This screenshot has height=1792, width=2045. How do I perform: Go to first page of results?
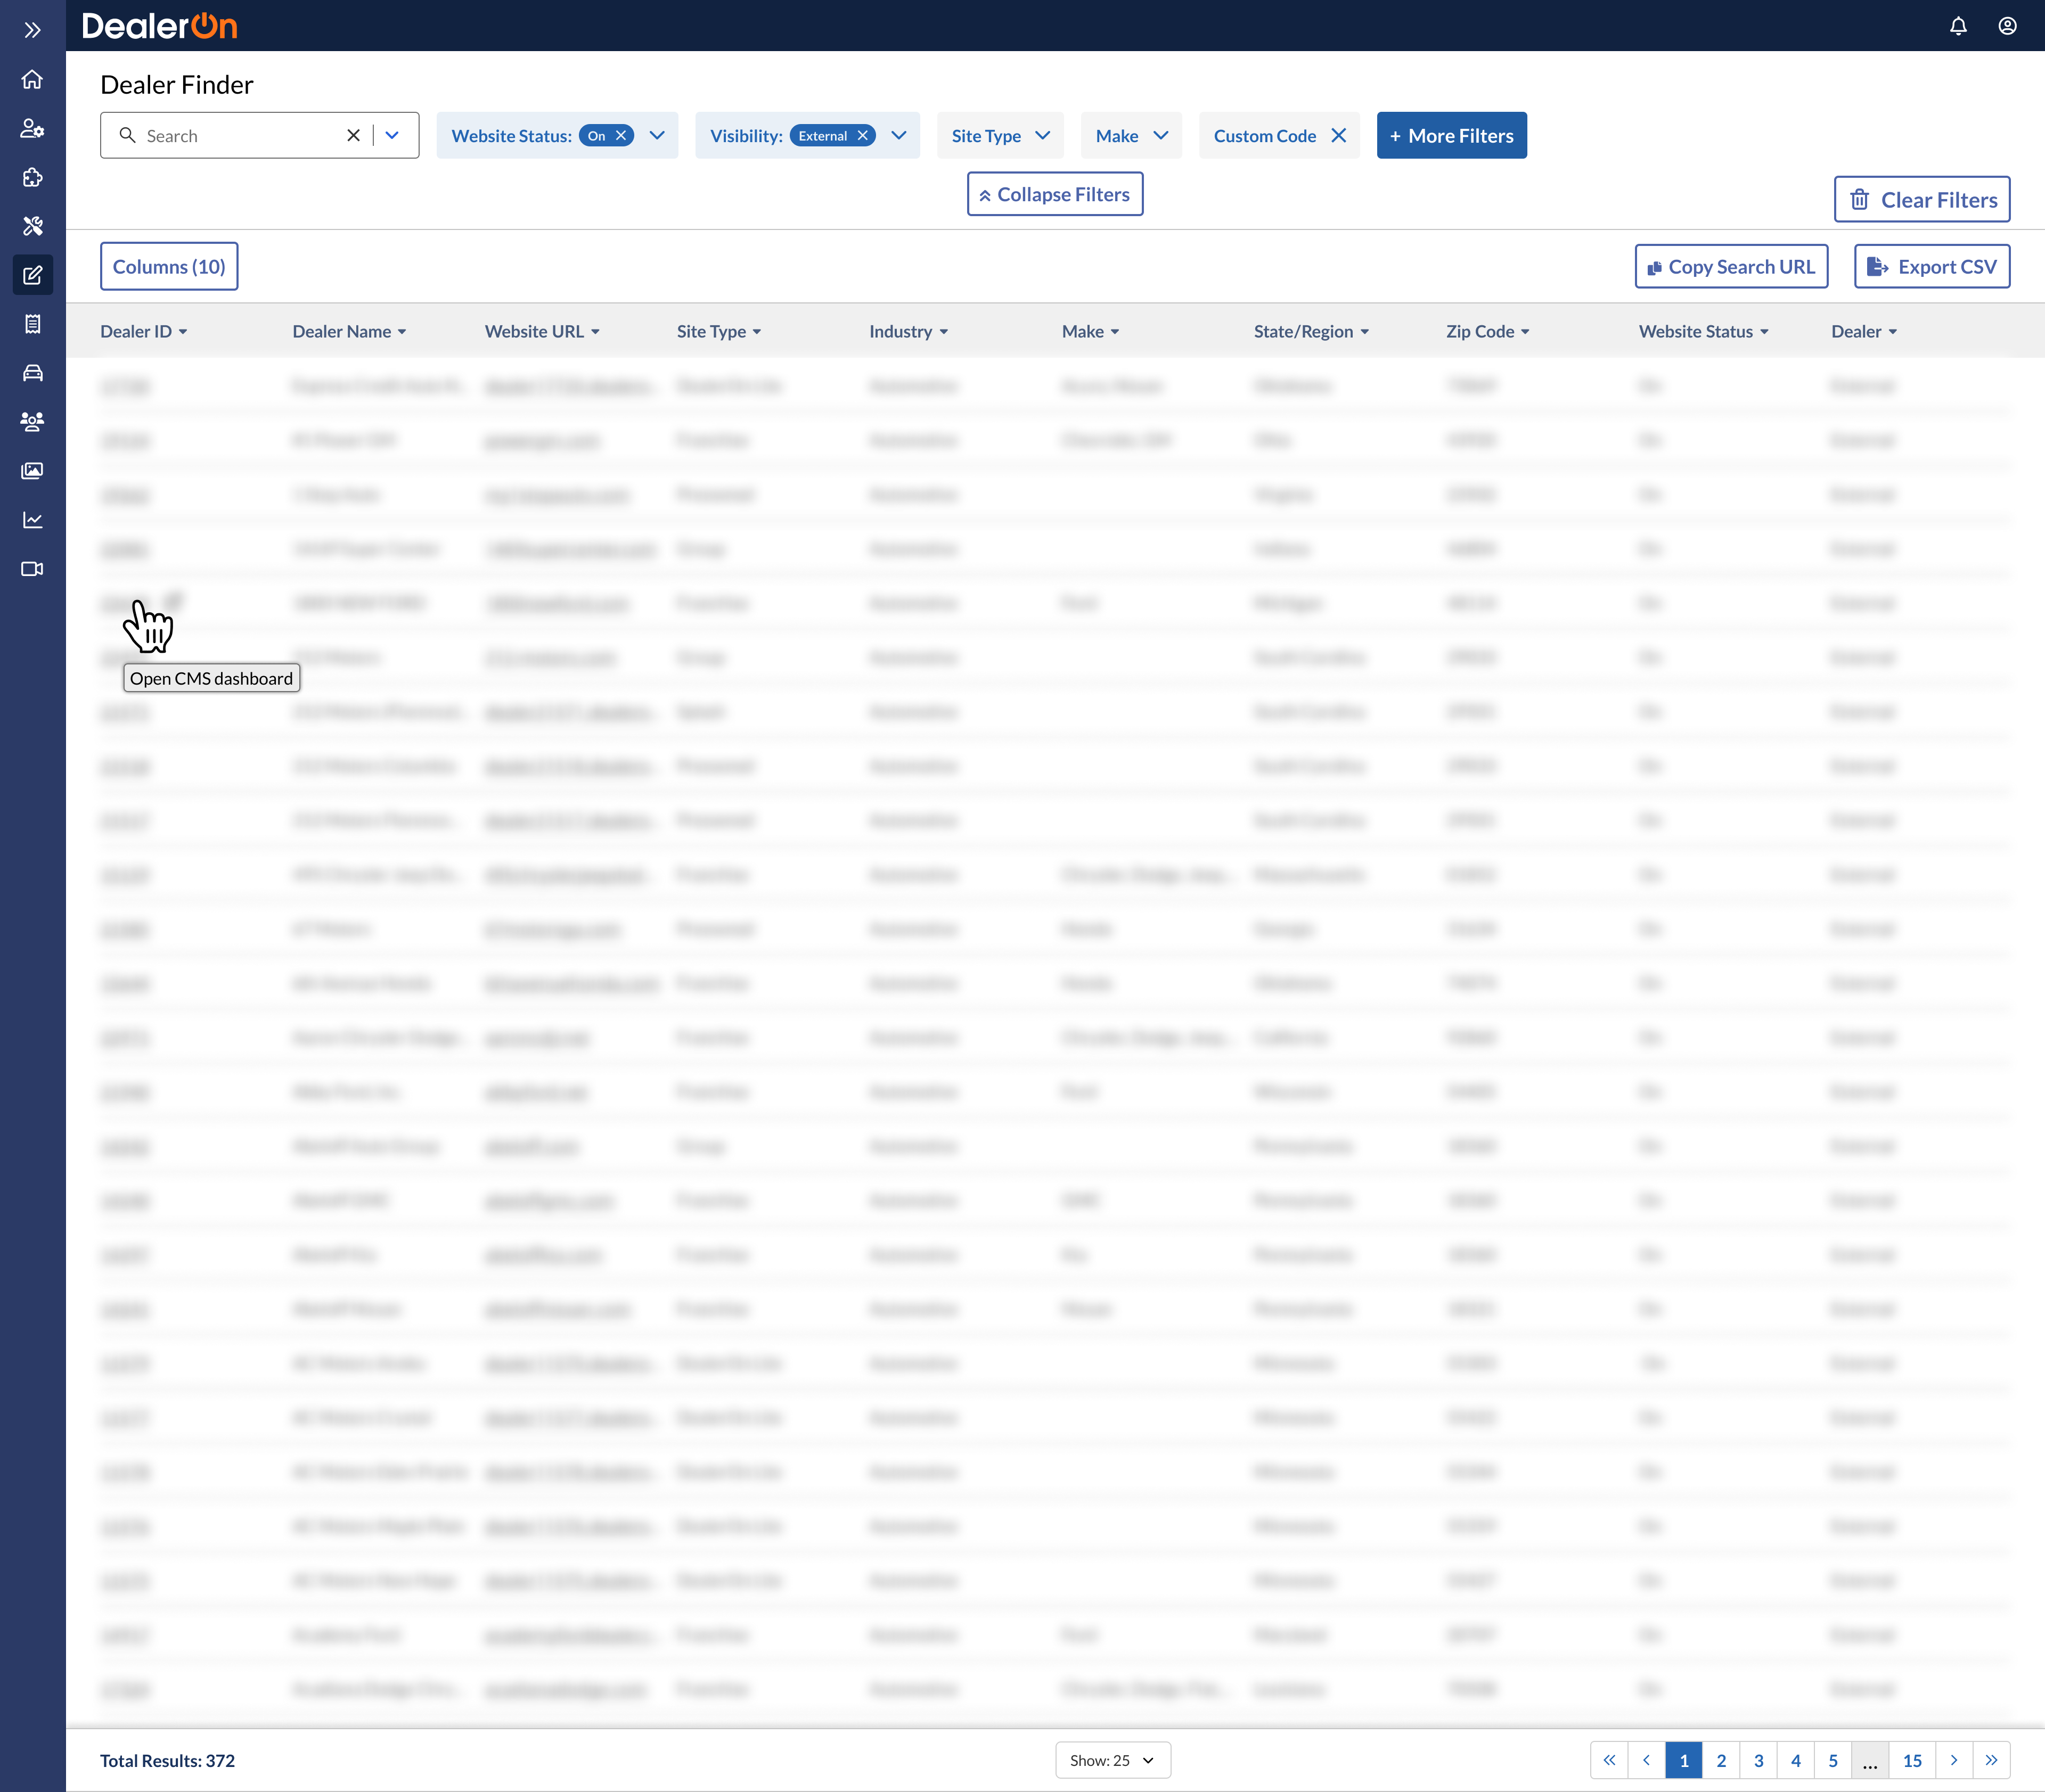click(x=1609, y=1760)
